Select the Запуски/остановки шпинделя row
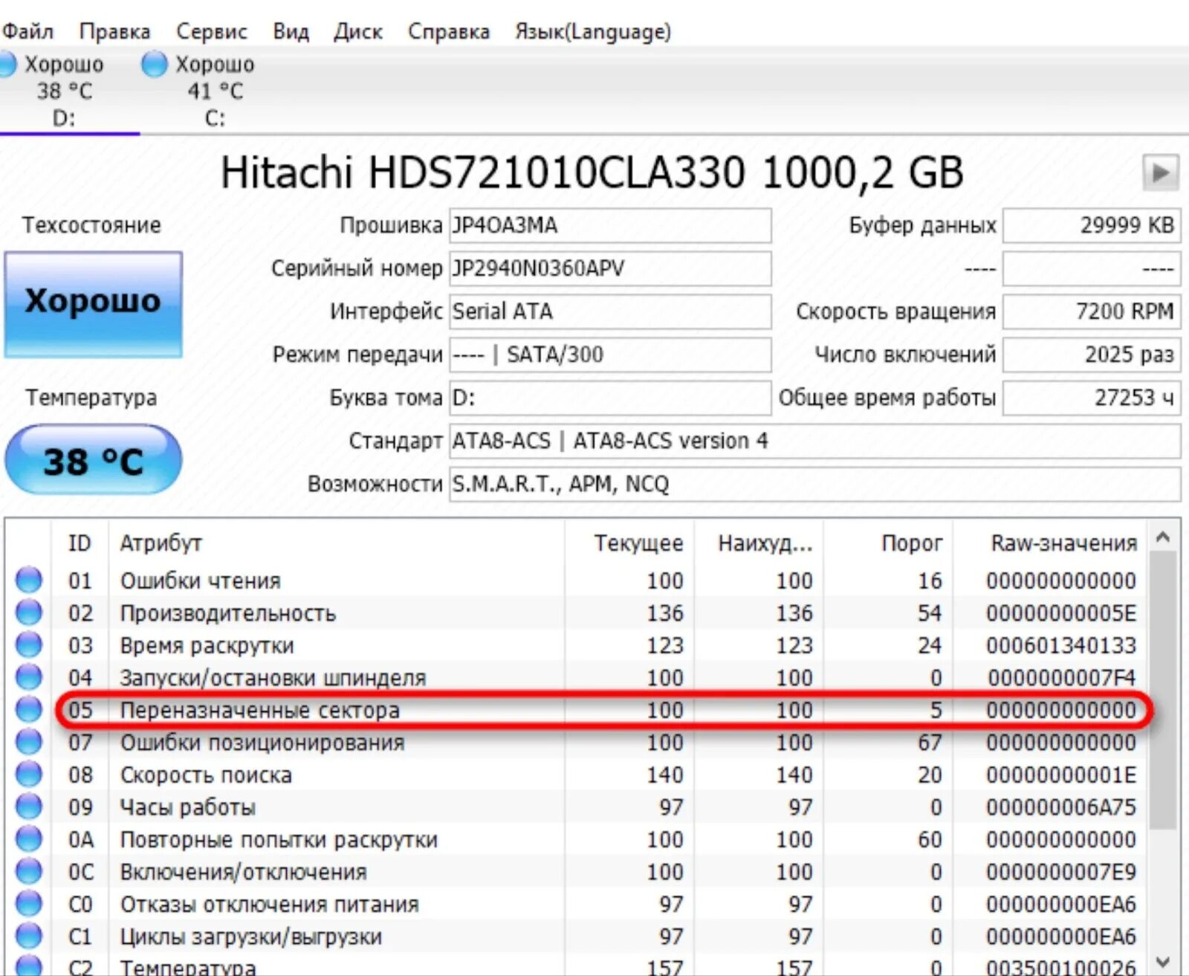1189x976 pixels. (577, 677)
